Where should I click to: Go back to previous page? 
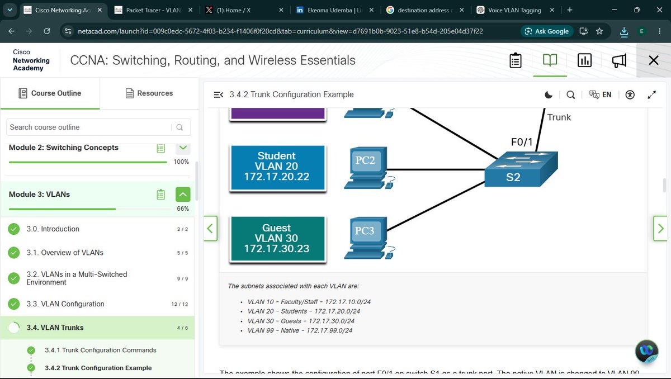click(13, 31)
